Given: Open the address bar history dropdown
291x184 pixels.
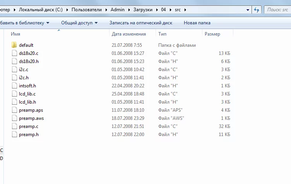Looking at the screenshot, I should point(248,10).
